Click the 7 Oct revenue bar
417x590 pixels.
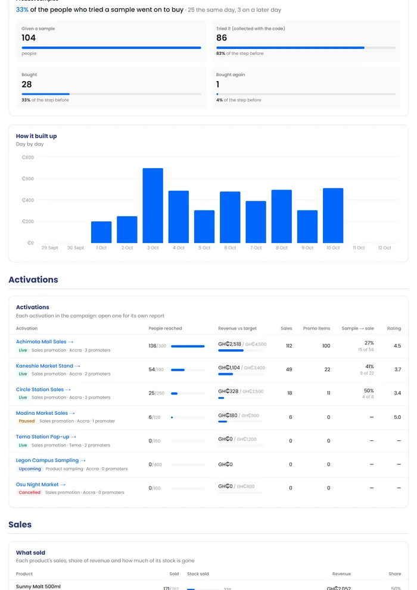click(256, 222)
